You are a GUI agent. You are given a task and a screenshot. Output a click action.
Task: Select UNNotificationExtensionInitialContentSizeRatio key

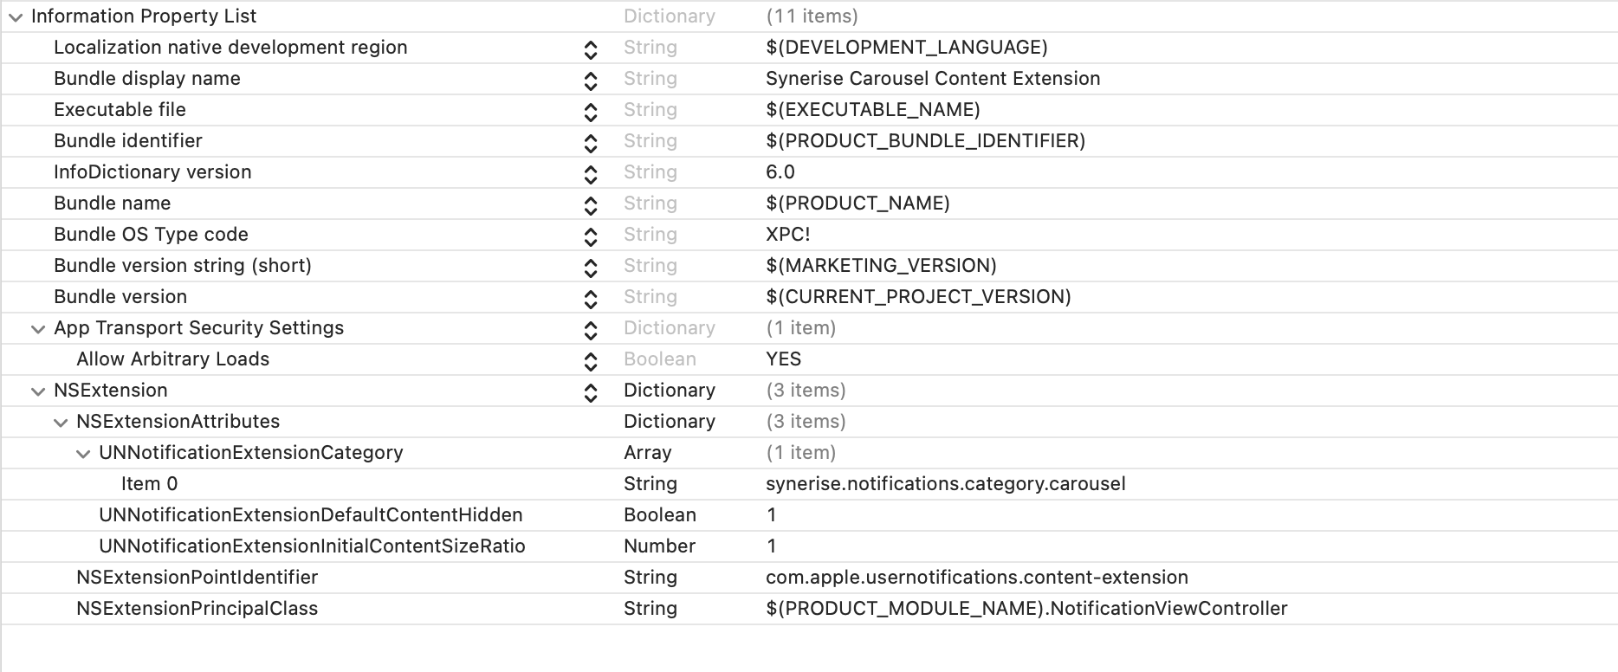click(x=312, y=546)
